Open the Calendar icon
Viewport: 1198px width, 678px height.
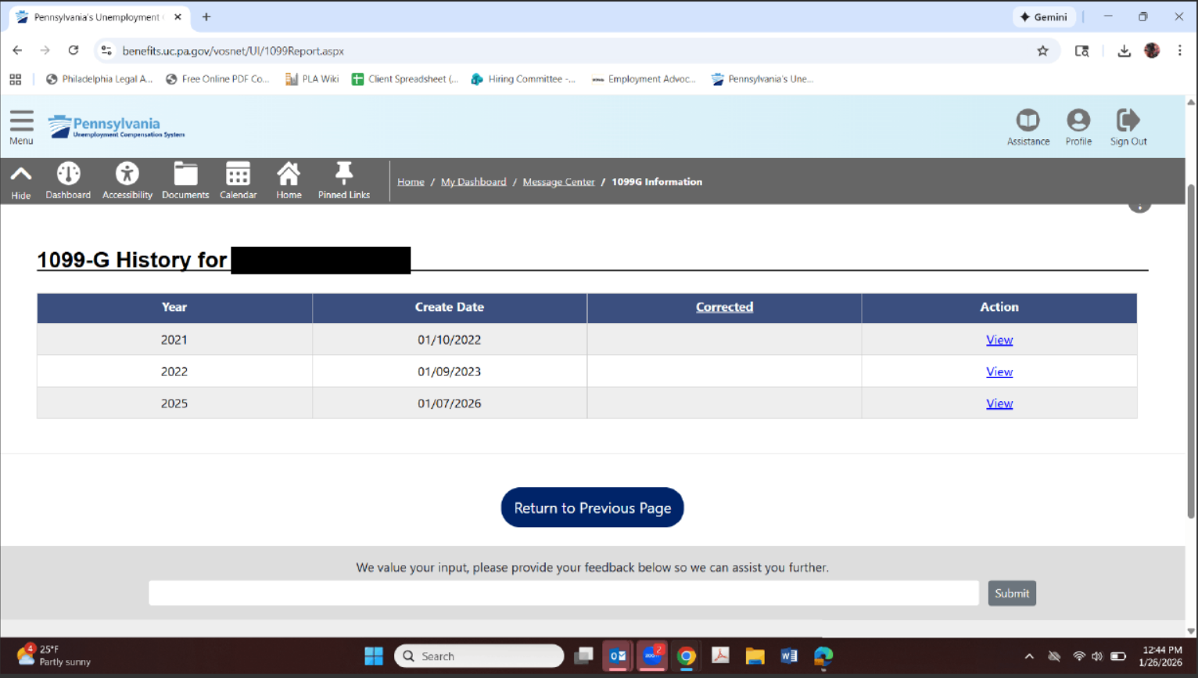[x=238, y=174]
